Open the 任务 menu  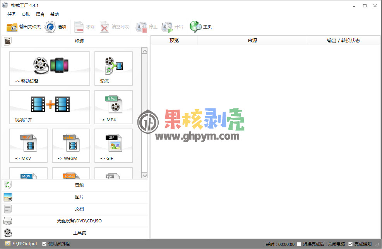(12, 14)
